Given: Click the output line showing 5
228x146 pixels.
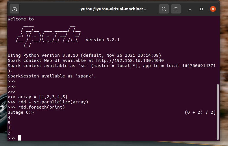Looking at the screenshot, I should (9, 123).
